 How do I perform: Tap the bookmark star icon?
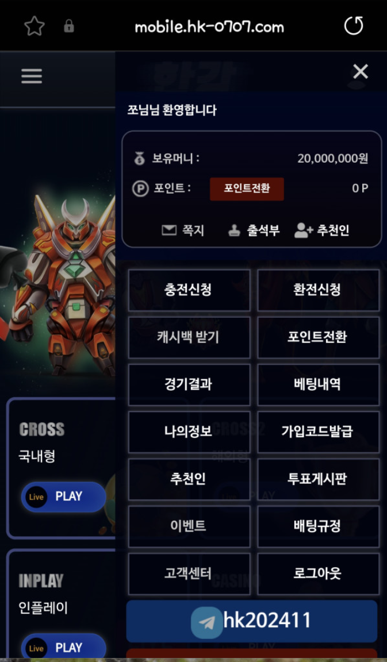tap(35, 26)
